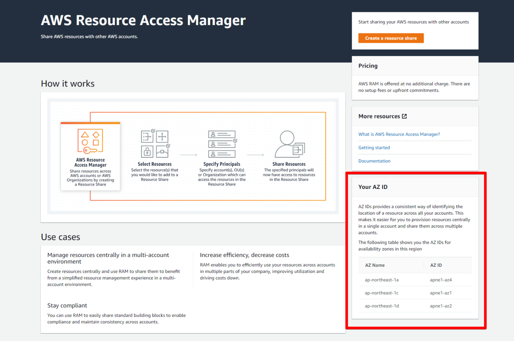The height and width of the screenshot is (341, 514).
Task: Click 'Start sharing your AWS resources' text
Action: click(x=414, y=22)
